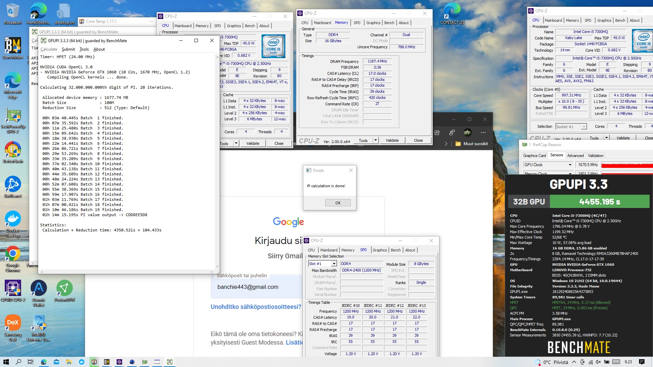Click Close button in Memory CPU-Z window
653x367 pixels.
tap(418, 140)
